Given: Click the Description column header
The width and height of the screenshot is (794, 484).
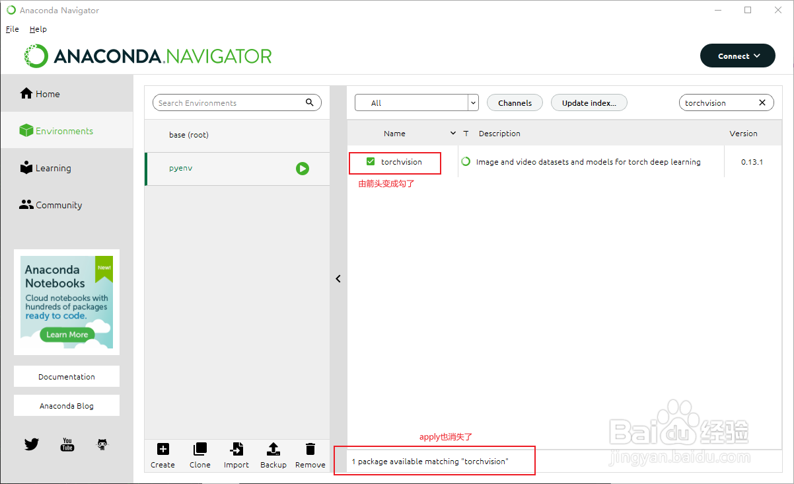Looking at the screenshot, I should (499, 134).
